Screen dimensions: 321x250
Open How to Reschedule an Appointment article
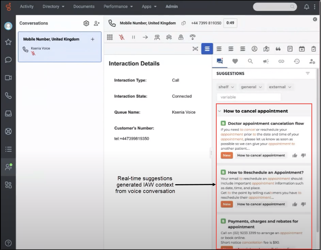tap(266, 172)
